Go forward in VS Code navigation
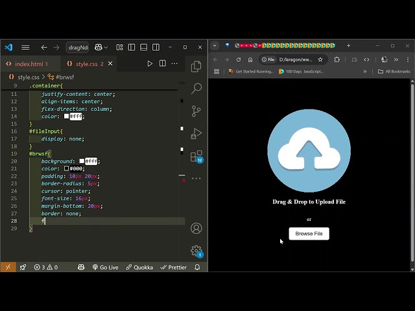 click(x=56, y=47)
